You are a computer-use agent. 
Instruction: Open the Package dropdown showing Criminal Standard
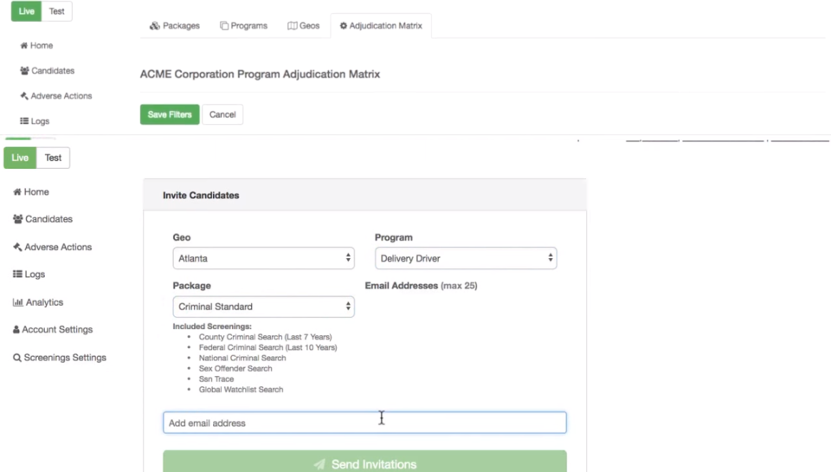click(263, 307)
